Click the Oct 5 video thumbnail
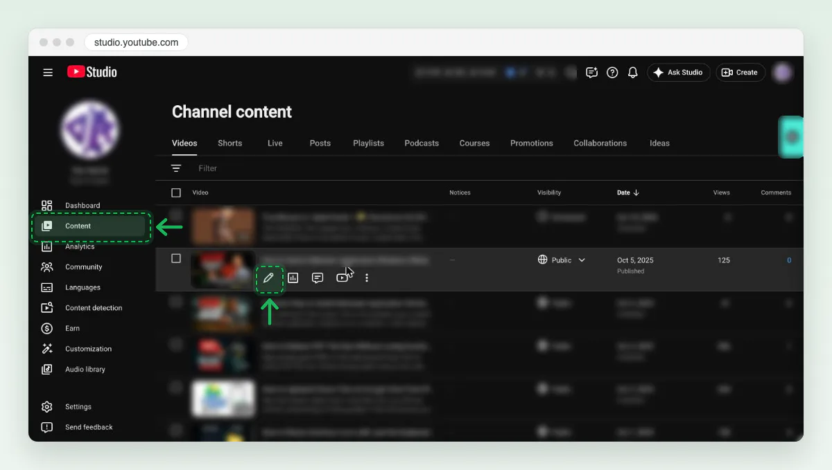Viewport: 832px width, 470px height. 223,269
